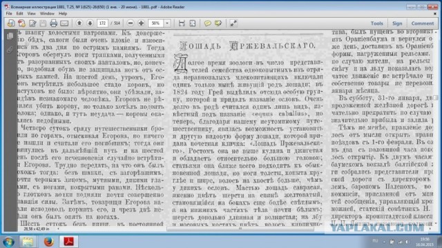Click the Open file toolbar icon

point(11,23)
